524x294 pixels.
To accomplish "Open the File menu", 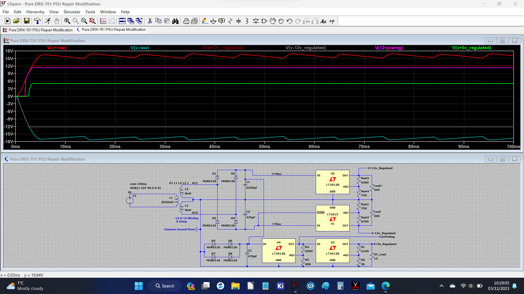I will tap(6, 12).
